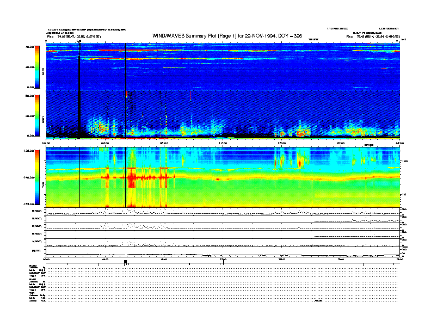Click the -125.00 label on TNR scale
Screen dimensions: 431x333
coord(28,151)
